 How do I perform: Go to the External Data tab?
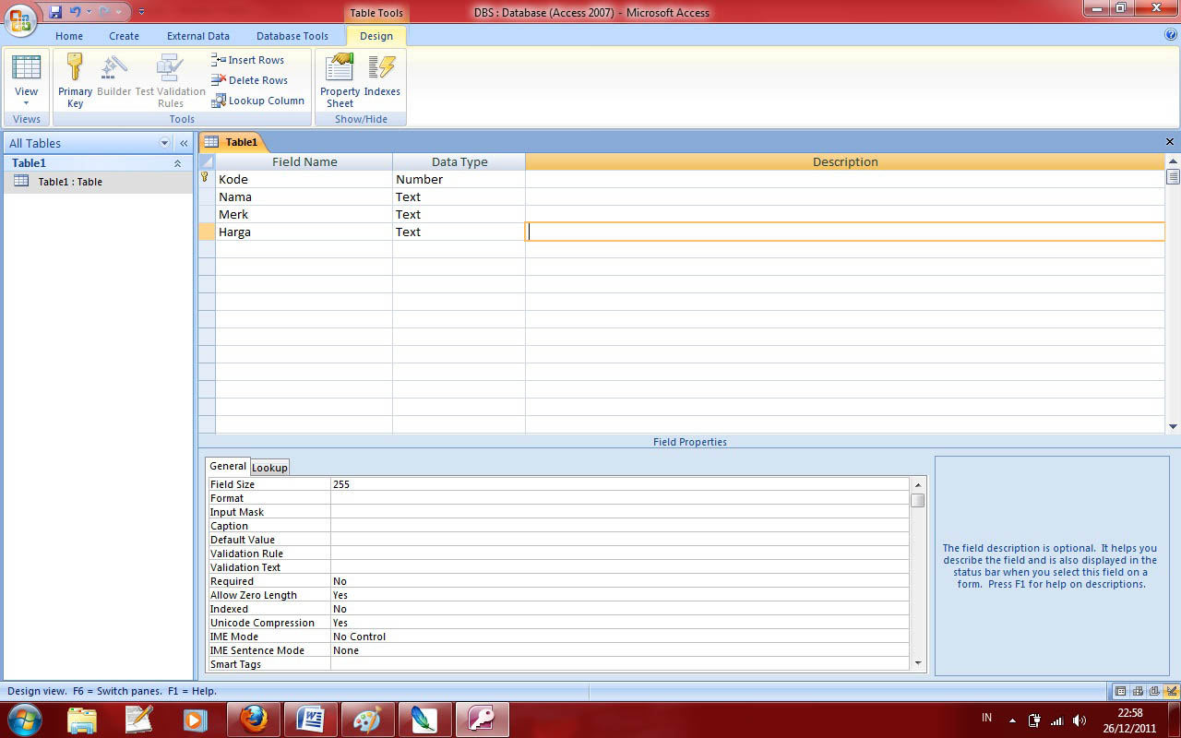tap(198, 36)
